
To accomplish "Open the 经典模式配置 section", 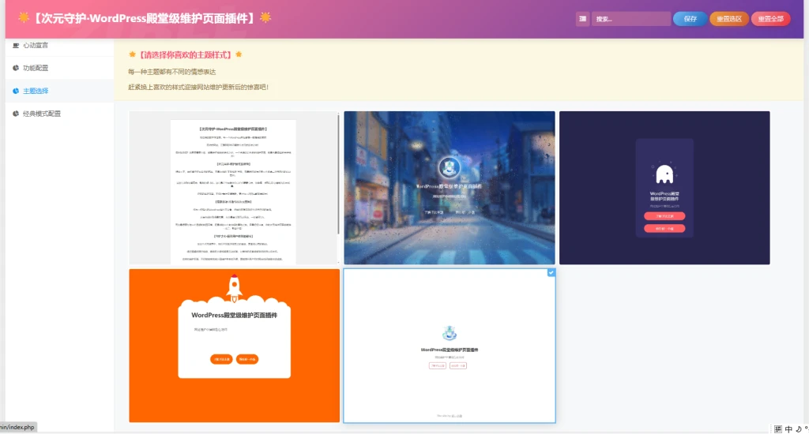I will [x=42, y=114].
